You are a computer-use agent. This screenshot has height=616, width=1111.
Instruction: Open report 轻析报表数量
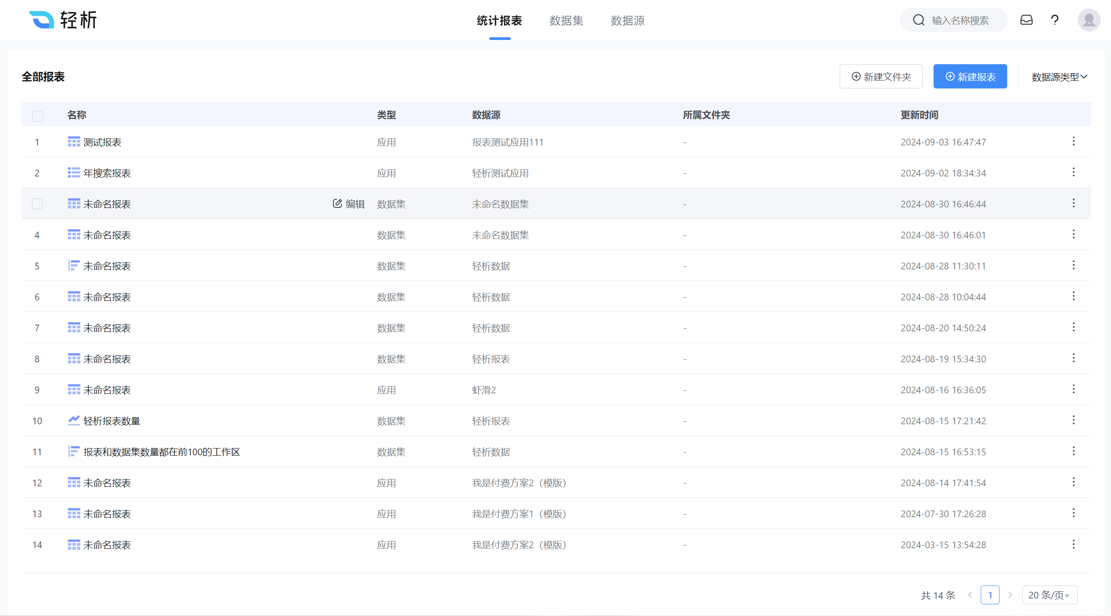(112, 421)
